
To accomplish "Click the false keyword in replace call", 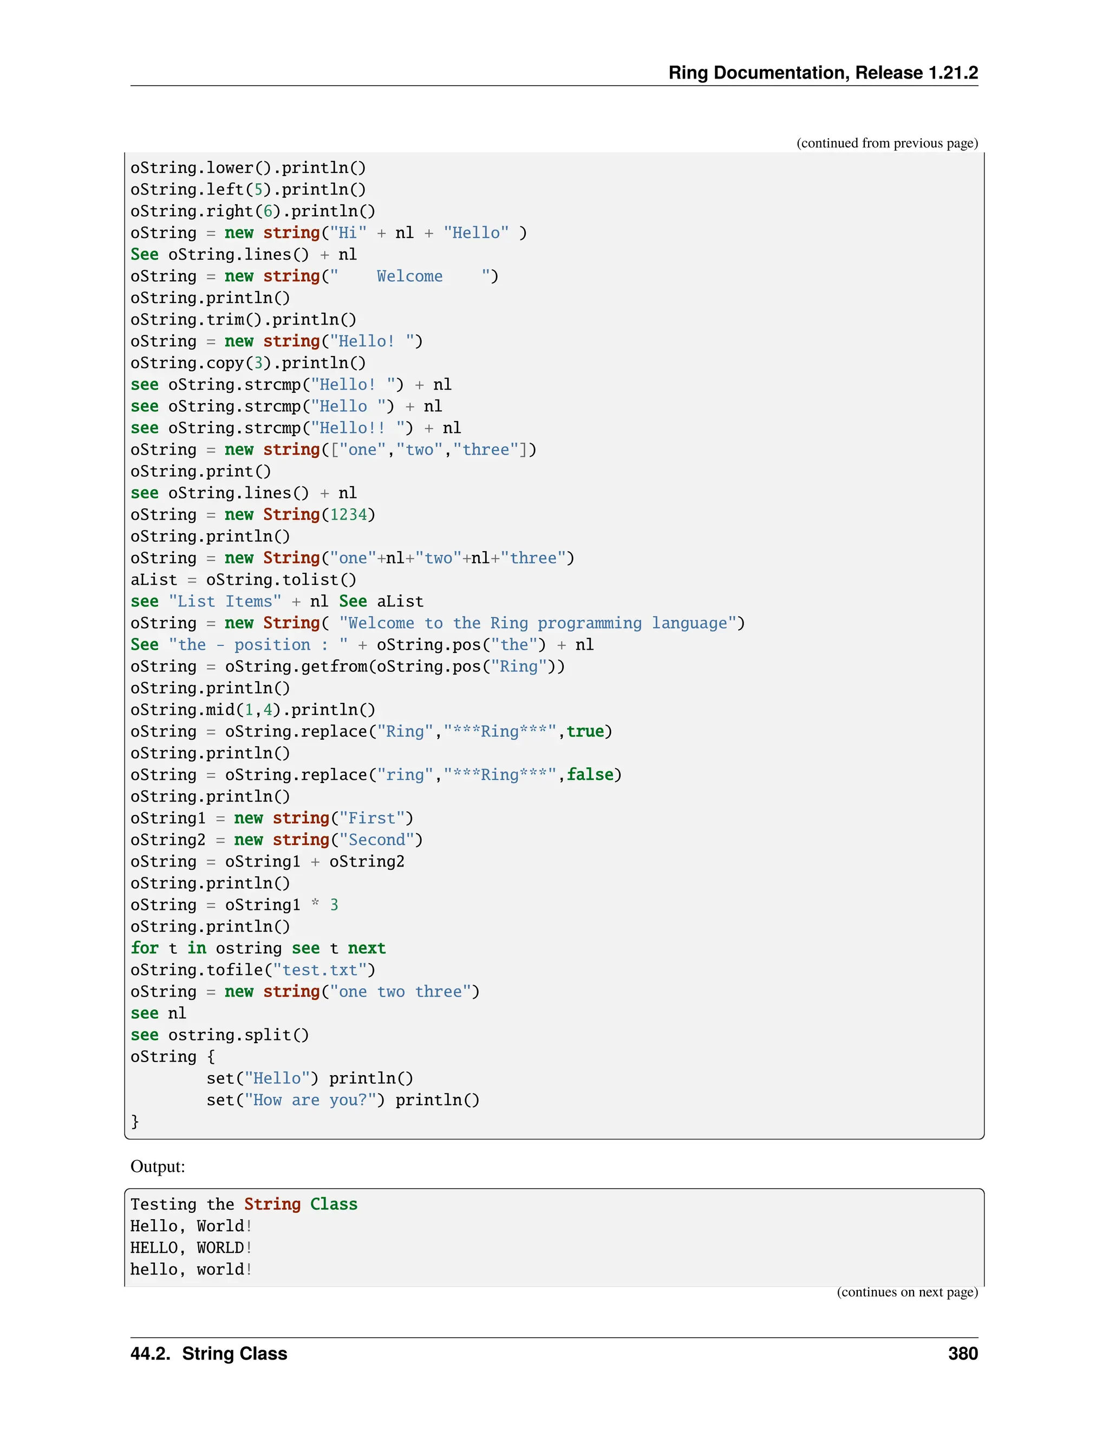I will tap(589, 775).
